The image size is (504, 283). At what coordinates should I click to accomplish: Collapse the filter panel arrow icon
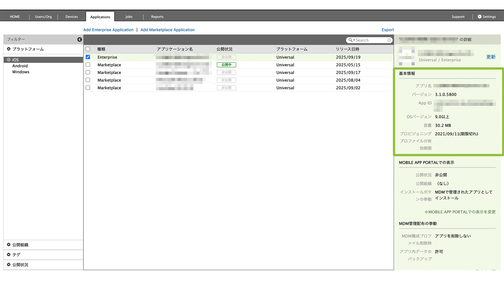(80, 40)
